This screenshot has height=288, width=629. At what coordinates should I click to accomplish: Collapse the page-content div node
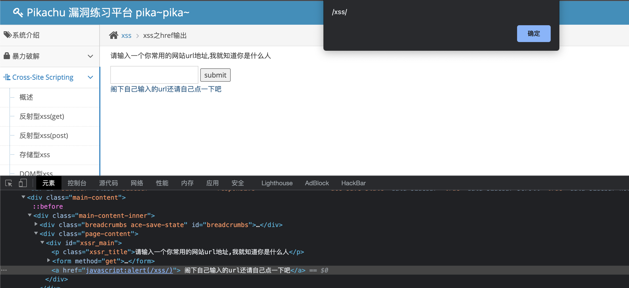(36, 233)
